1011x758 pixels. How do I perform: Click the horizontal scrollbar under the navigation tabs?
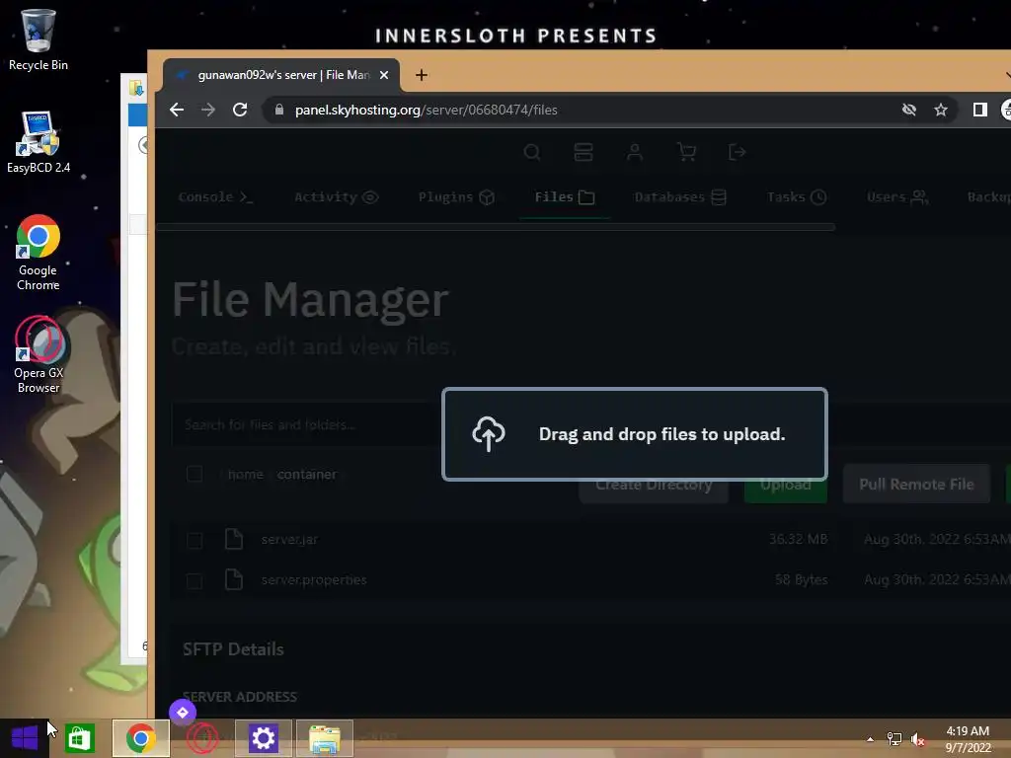point(496,227)
